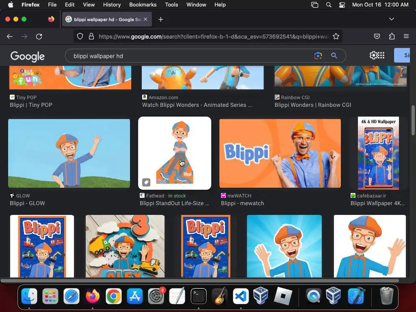The height and width of the screenshot is (312, 416).
Task: Reload the current Google search page
Action: (39, 36)
